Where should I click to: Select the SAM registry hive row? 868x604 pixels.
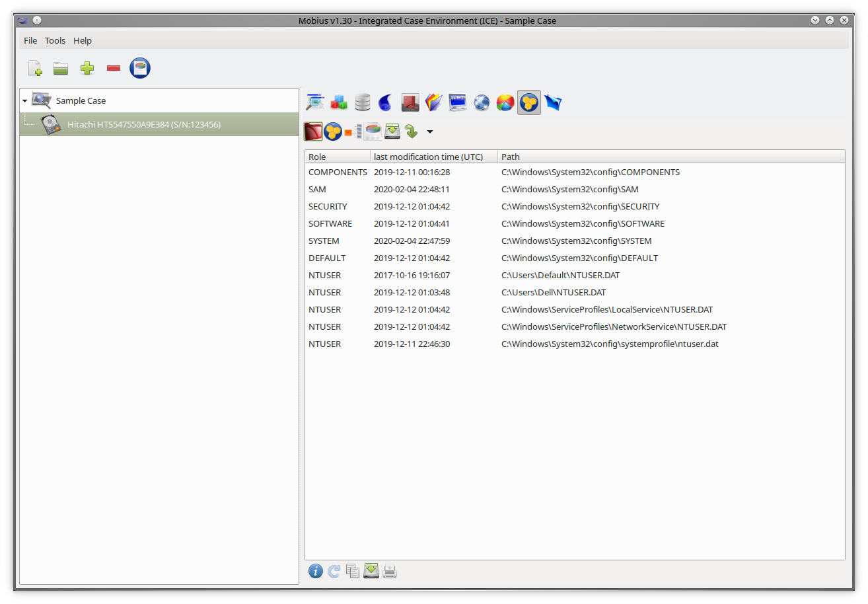(317, 189)
